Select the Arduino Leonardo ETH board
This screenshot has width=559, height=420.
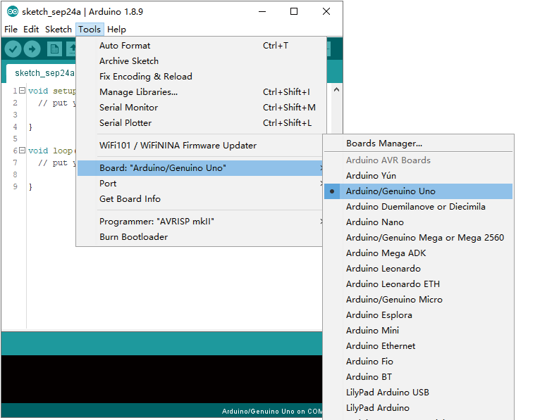(419, 284)
